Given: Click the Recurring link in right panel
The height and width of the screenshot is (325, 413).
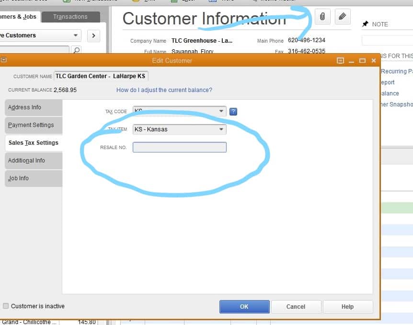Looking at the screenshot, I should pos(397,71).
